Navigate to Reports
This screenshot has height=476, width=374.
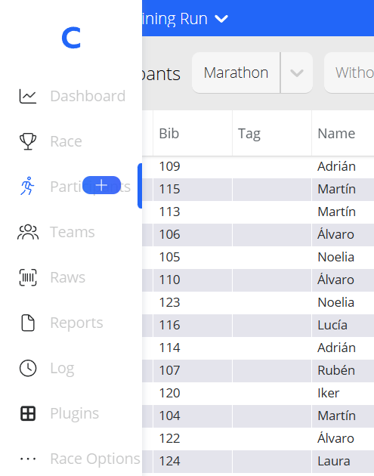[76, 323]
